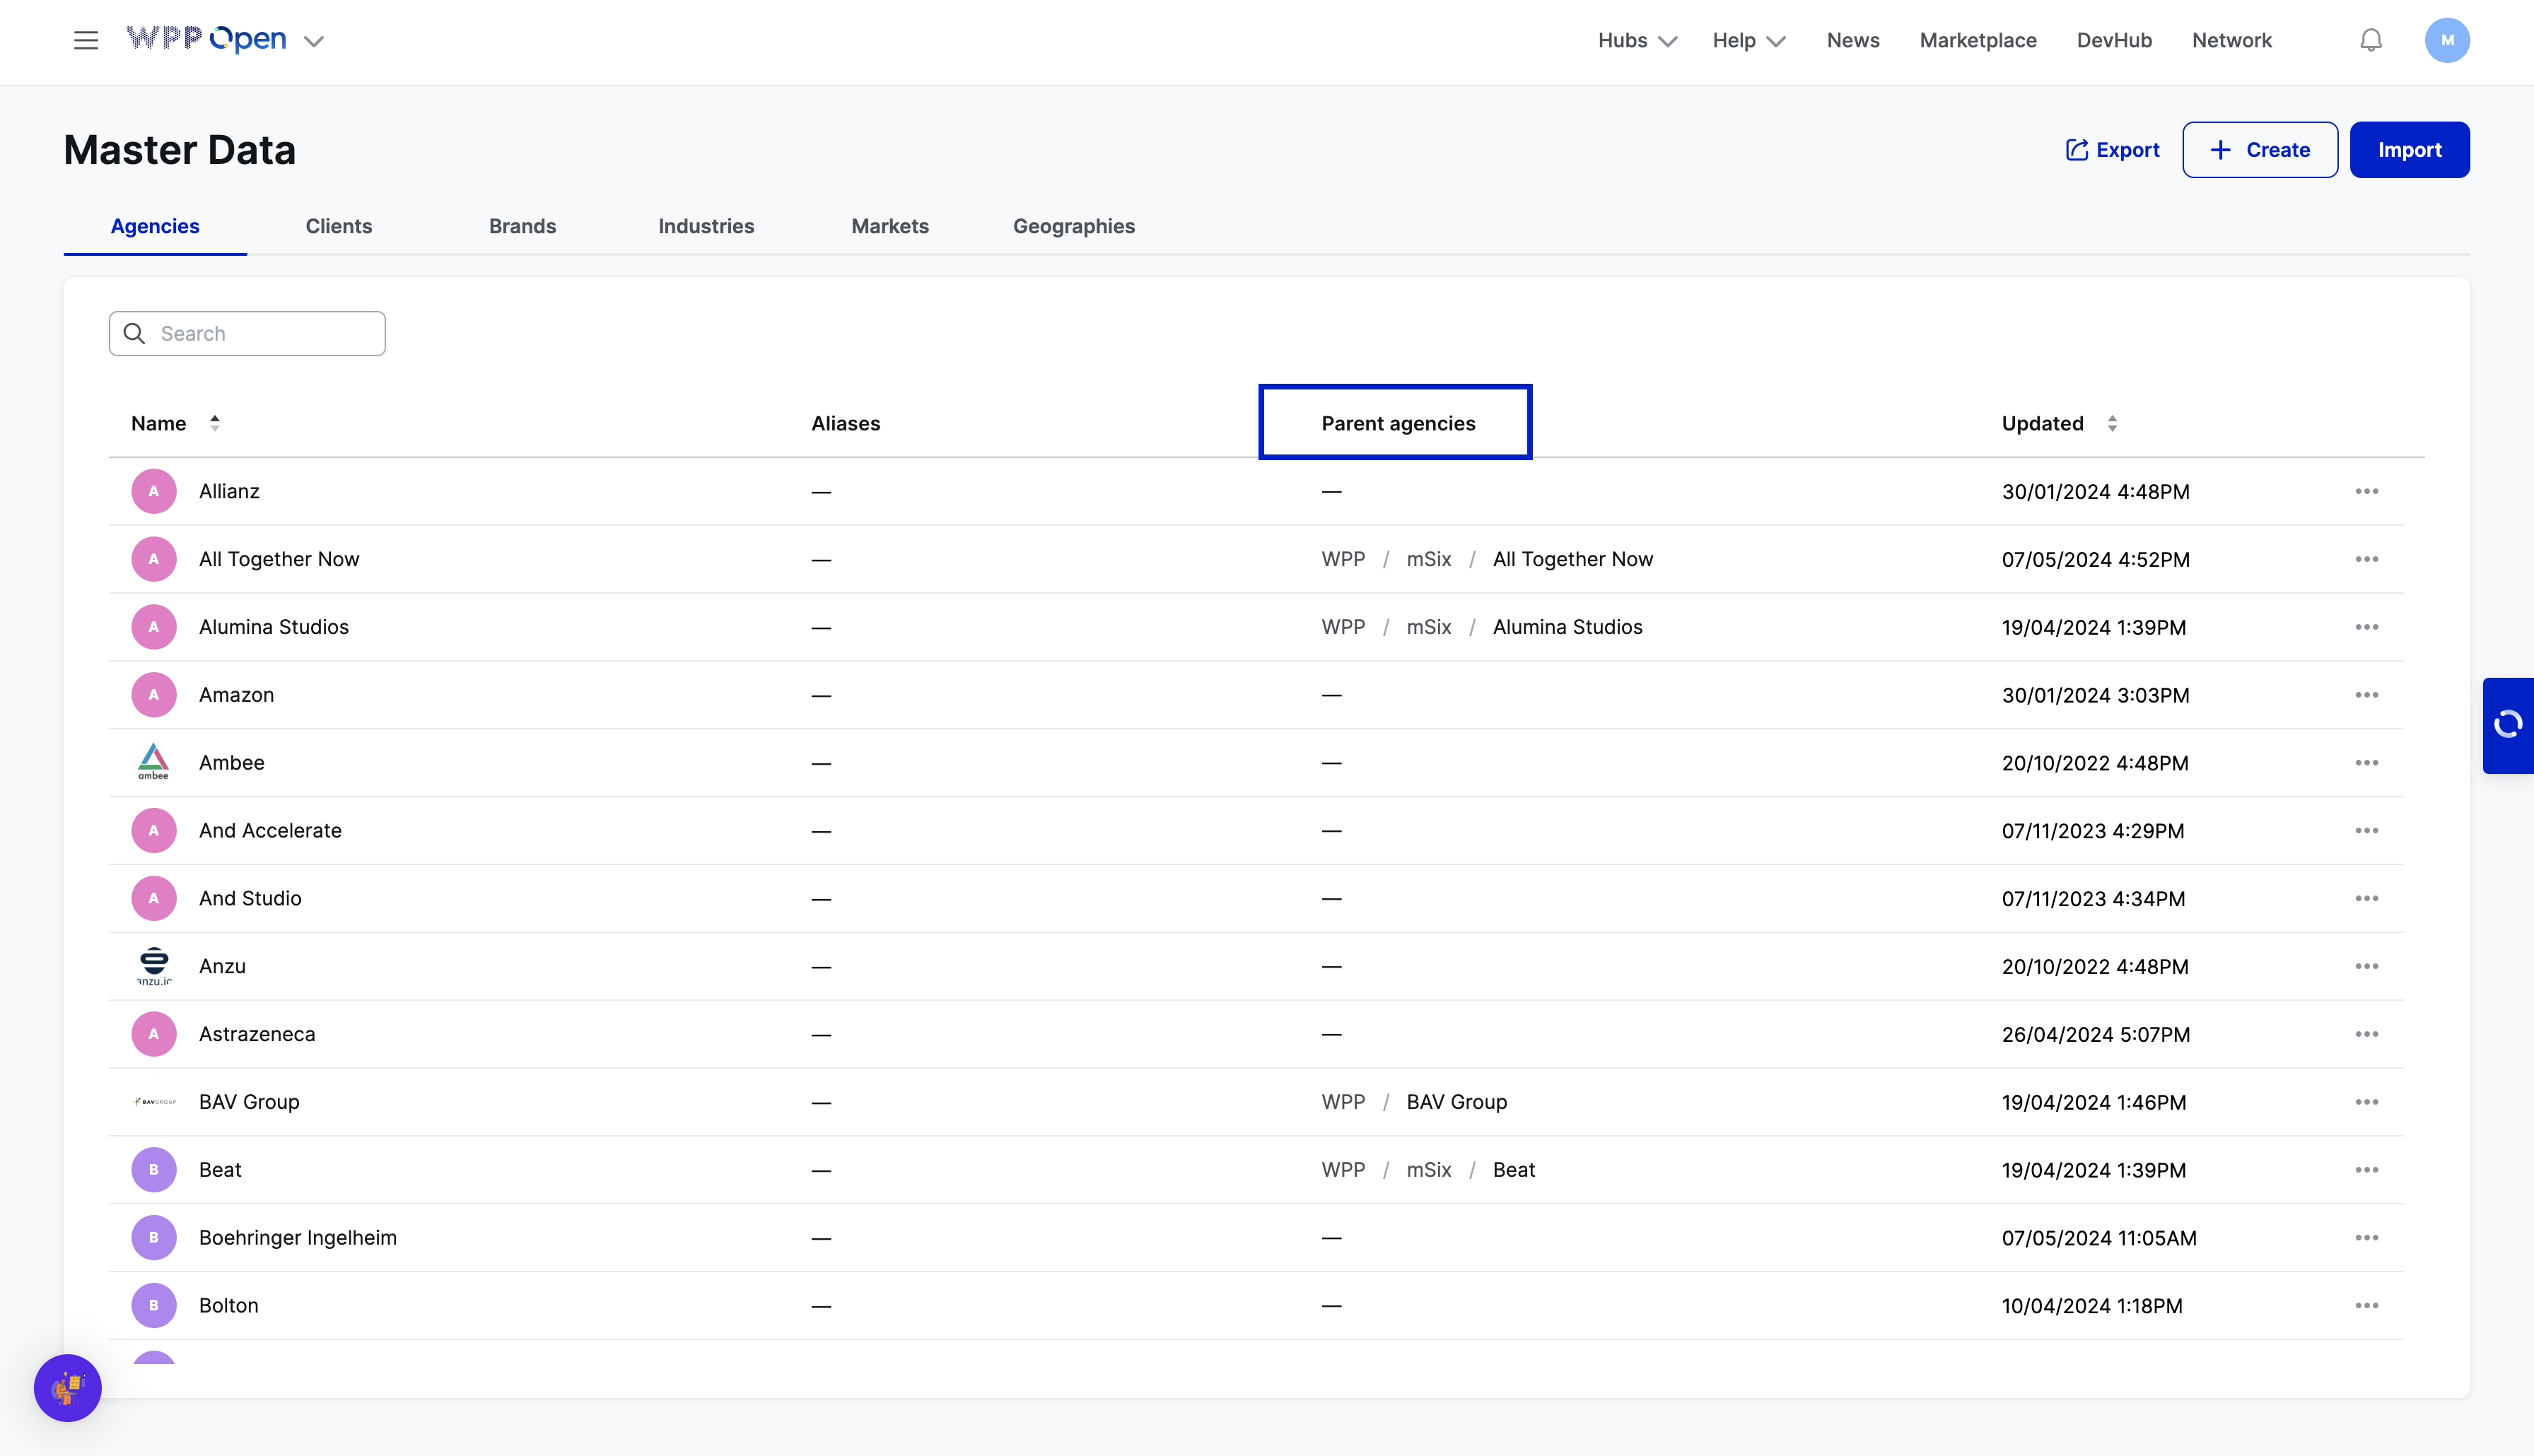
Task: Expand WPP Open workspace switcher chevron
Action: click(x=314, y=41)
